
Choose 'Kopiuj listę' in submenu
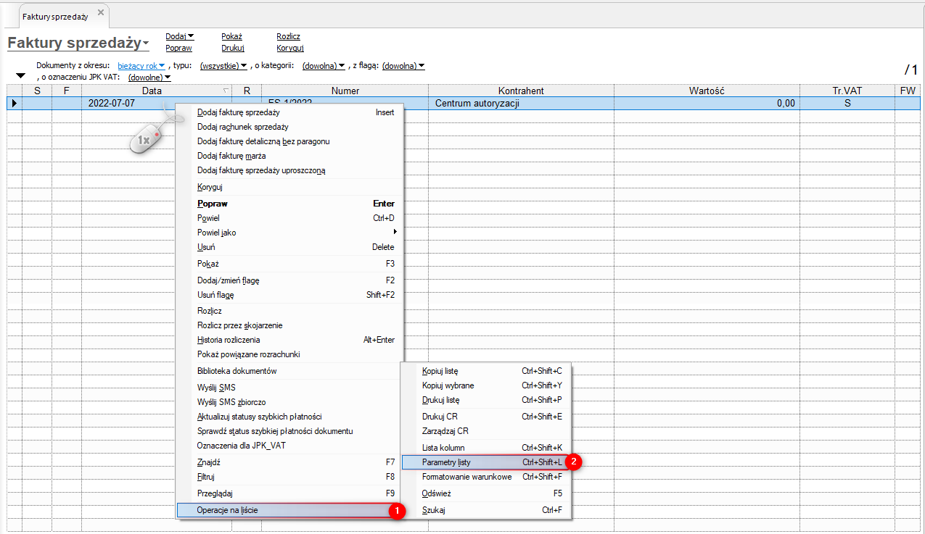[486, 371]
